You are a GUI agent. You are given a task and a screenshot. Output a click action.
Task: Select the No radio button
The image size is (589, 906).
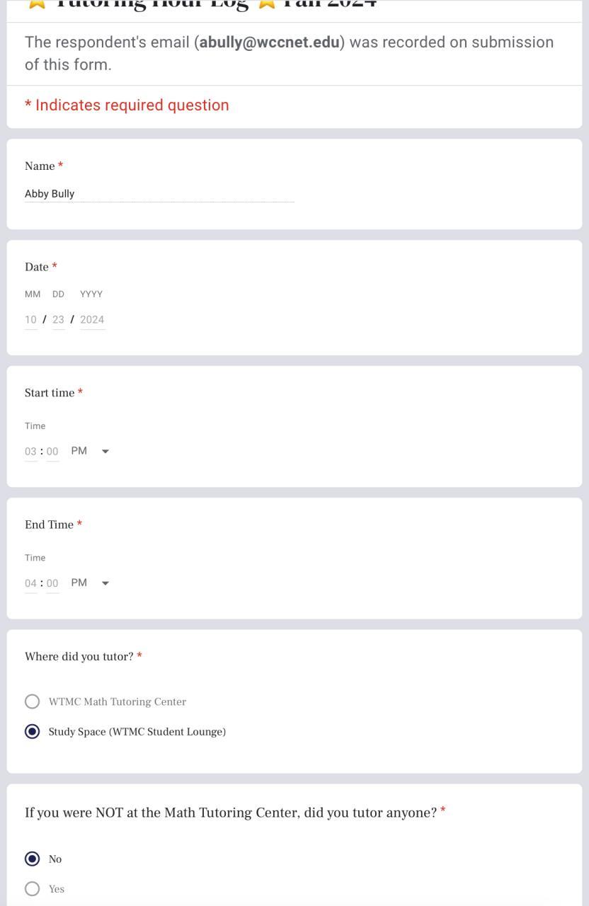33,859
